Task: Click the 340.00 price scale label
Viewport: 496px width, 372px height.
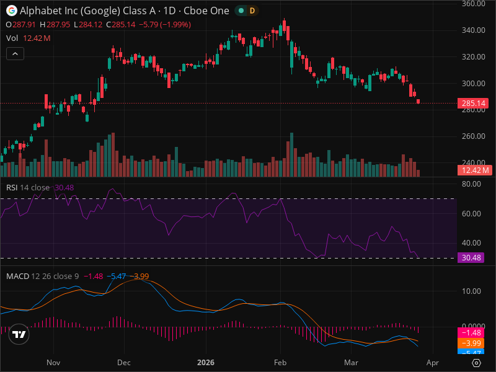Action: coord(473,30)
